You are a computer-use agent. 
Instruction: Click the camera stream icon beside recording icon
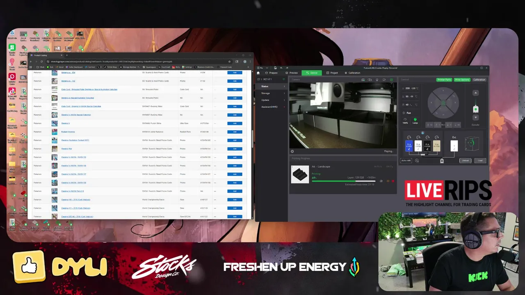coord(377,79)
